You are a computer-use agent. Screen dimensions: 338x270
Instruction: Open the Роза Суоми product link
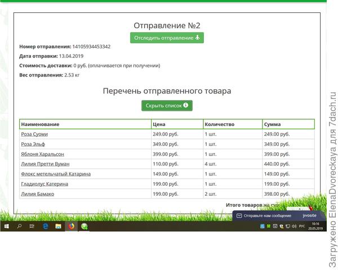point(34,134)
